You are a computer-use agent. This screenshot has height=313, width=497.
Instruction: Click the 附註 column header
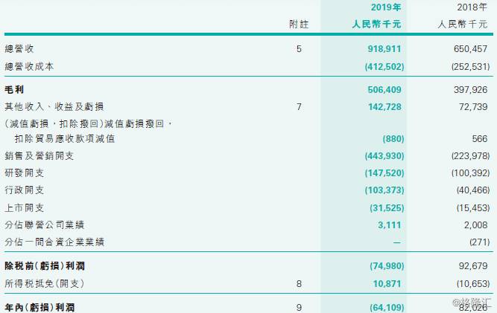click(299, 24)
